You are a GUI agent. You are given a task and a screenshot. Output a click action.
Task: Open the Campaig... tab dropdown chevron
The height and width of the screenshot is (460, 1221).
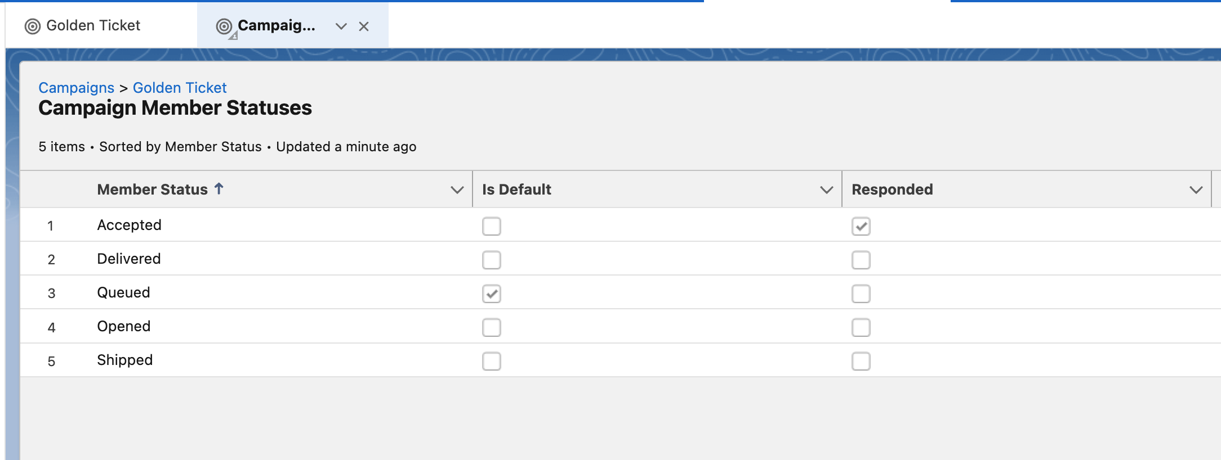(341, 26)
